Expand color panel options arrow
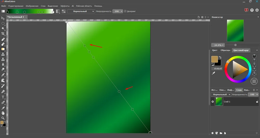Viewport: 260px width, 138px height. (257, 50)
